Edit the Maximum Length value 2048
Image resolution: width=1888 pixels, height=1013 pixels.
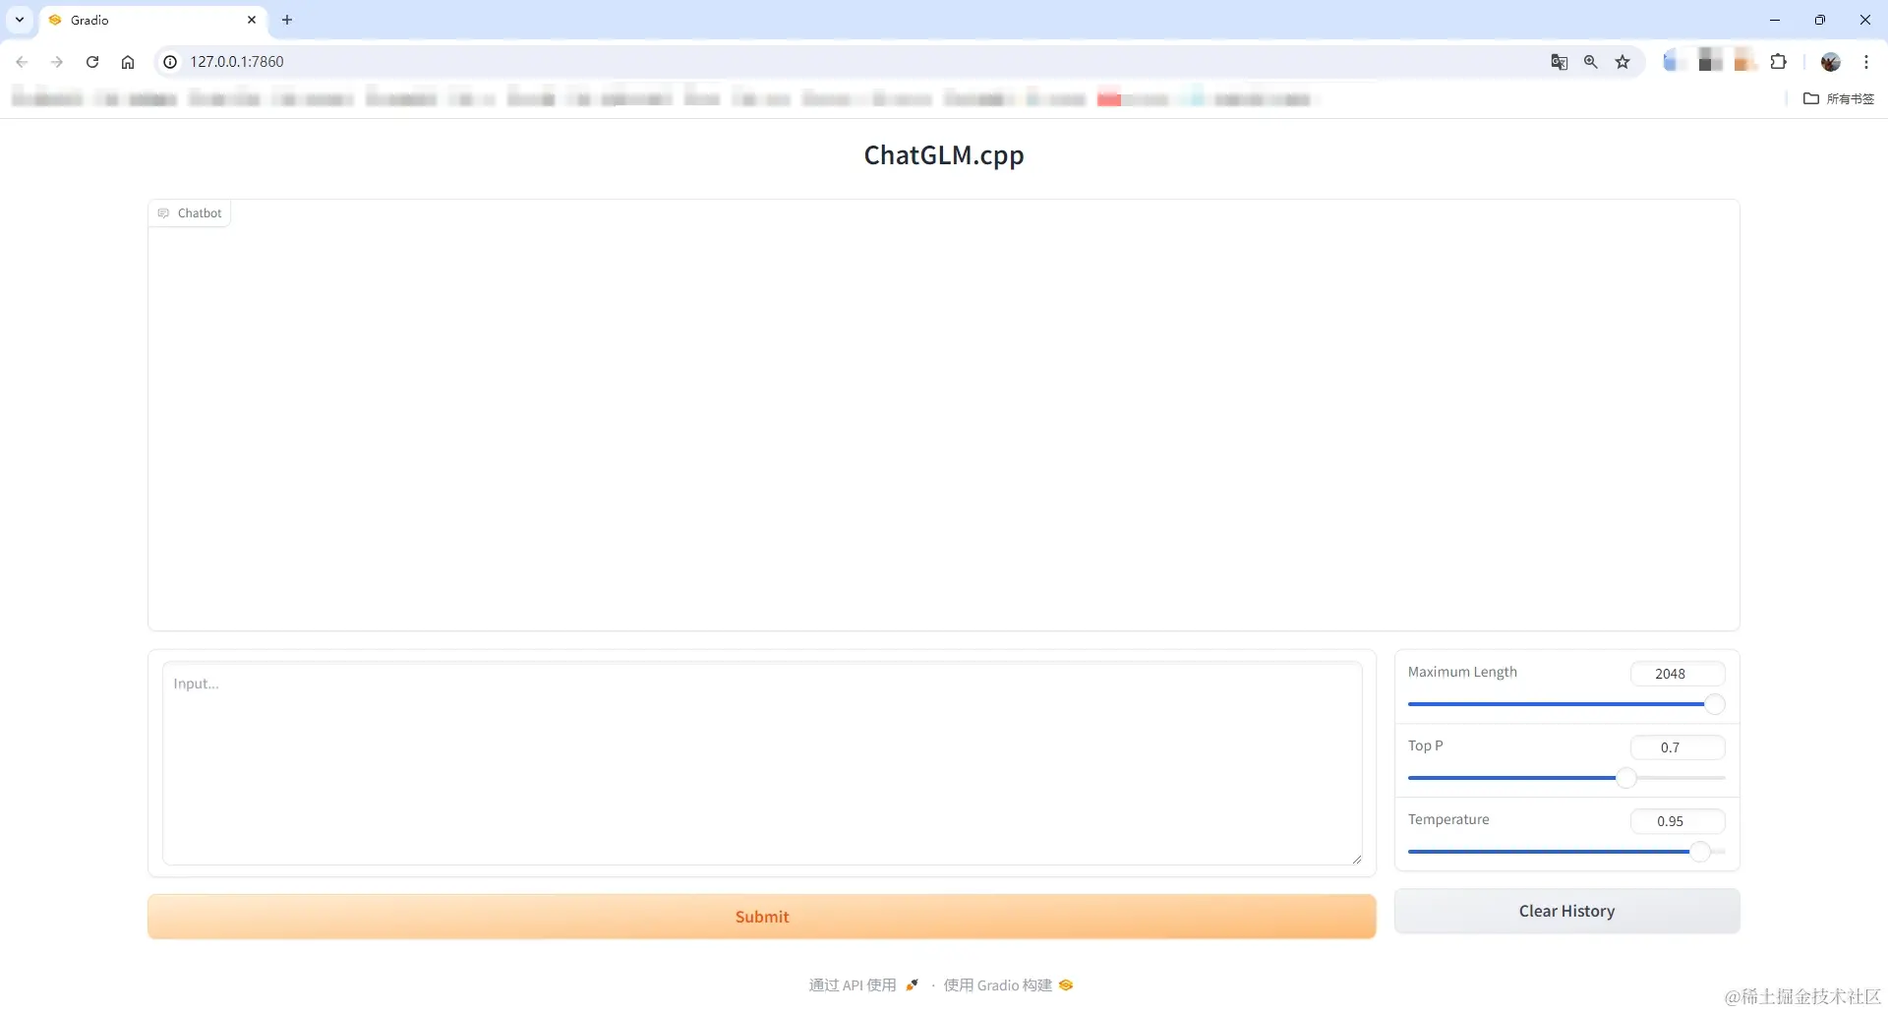1678,674
